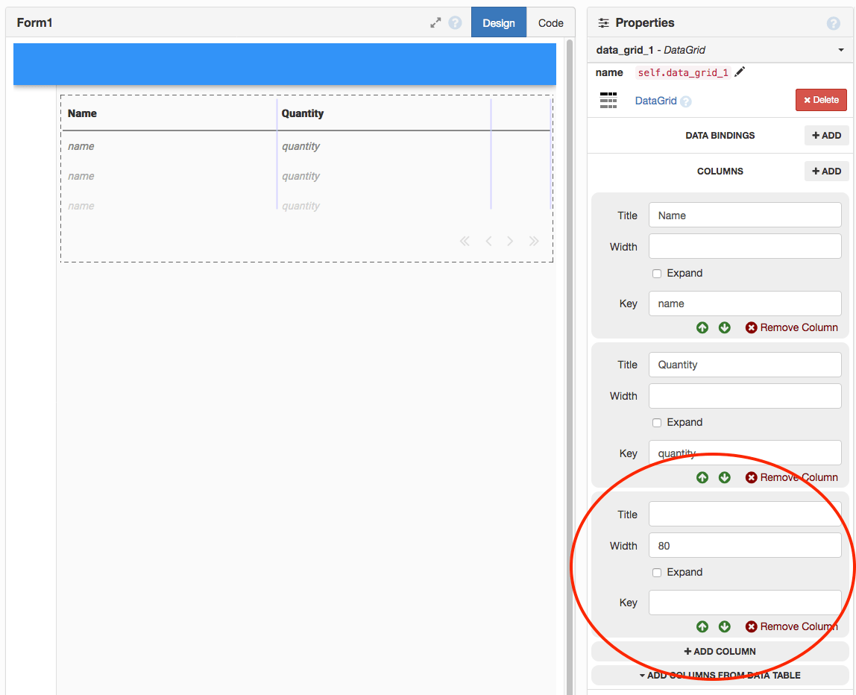856x695 pixels.
Task: Open Form1 designer help icon
Action: pos(455,23)
